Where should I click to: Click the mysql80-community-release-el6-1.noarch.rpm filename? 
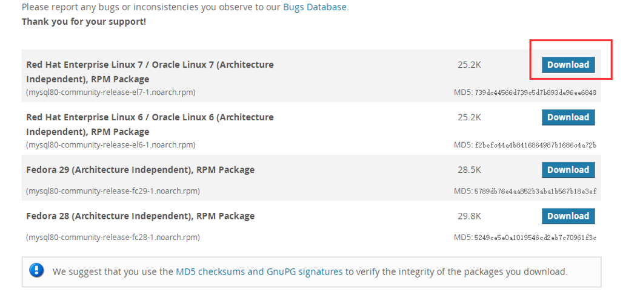point(111,145)
